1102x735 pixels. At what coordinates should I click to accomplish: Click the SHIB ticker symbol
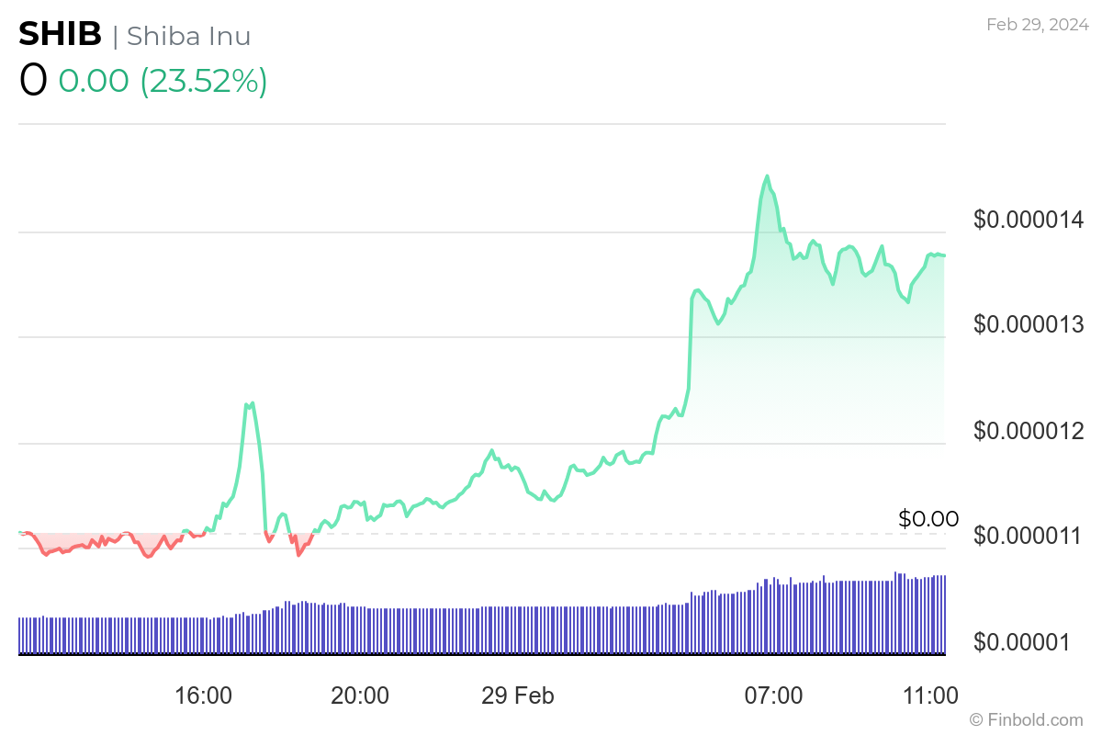point(61,35)
